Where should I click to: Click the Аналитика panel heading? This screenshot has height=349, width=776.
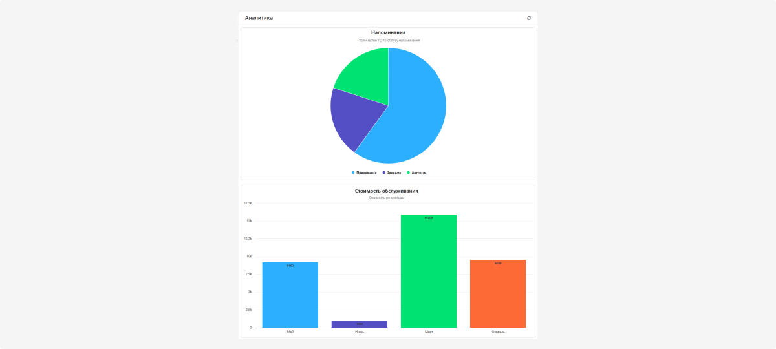pyautogui.click(x=259, y=18)
